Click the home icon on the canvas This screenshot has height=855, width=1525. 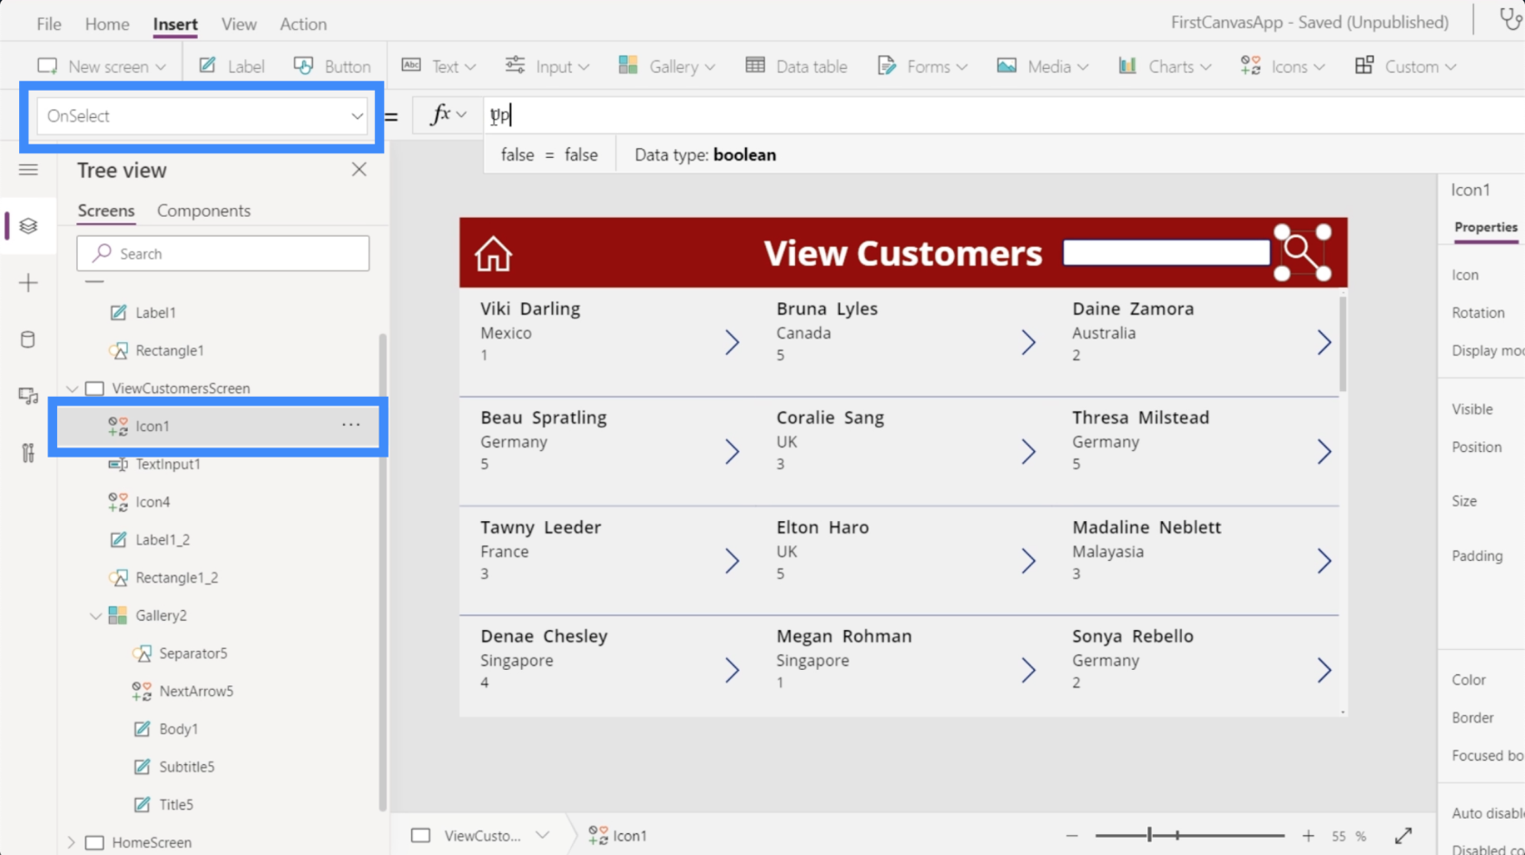(x=493, y=254)
